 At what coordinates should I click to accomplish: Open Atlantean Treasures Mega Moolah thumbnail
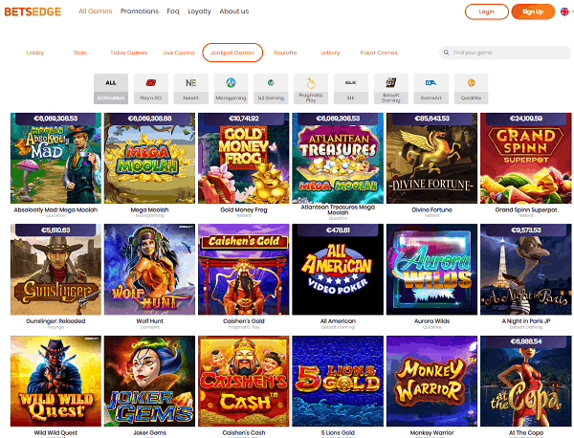pyautogui.click(x=338, y=158)
